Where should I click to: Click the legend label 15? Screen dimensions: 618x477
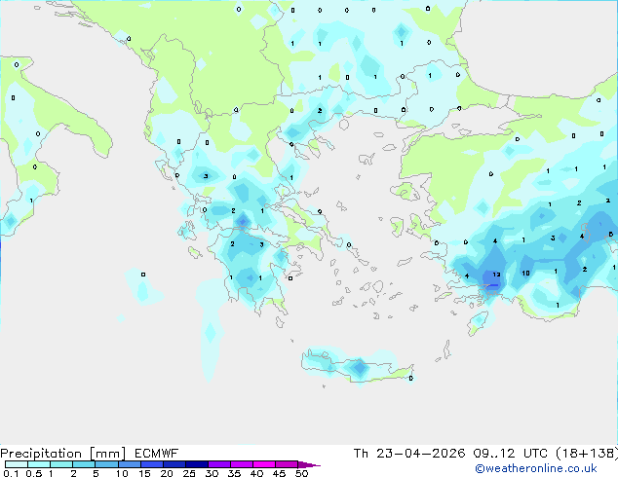click(x=144, y=473)
